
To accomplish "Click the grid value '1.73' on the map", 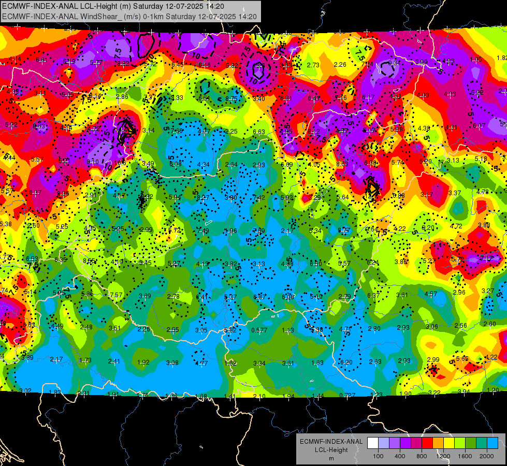I will click(85, 360).
